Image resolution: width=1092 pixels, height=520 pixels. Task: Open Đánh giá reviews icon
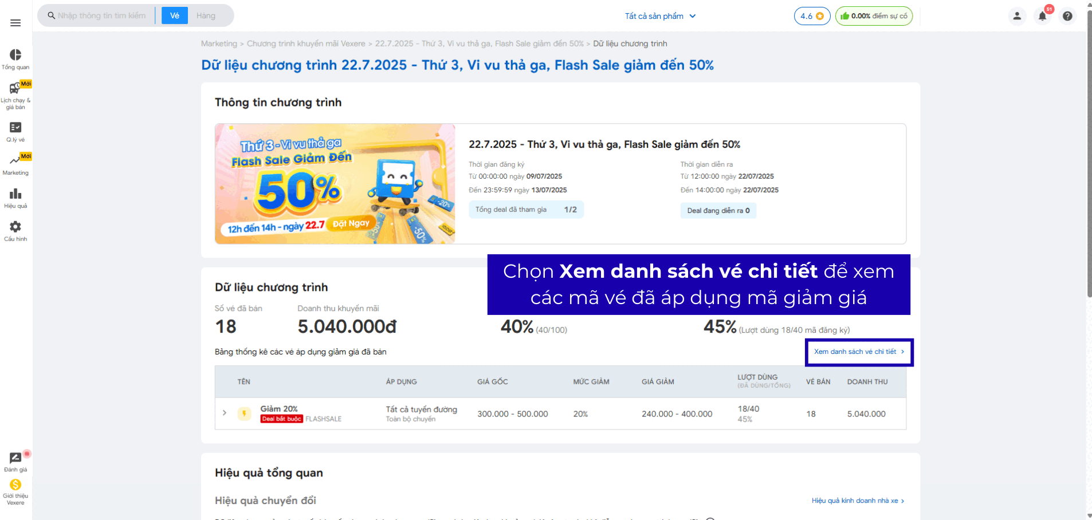(x=15, y=458)
